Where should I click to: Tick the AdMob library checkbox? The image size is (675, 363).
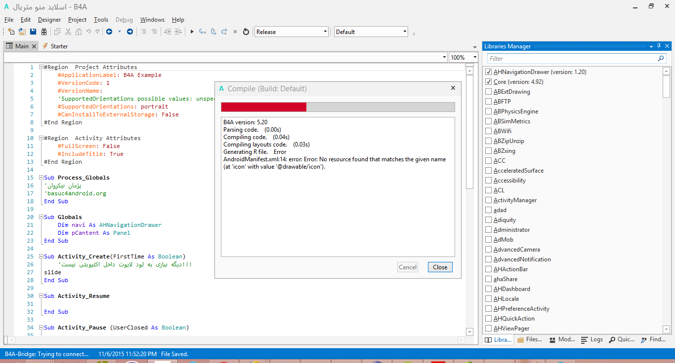489,240
